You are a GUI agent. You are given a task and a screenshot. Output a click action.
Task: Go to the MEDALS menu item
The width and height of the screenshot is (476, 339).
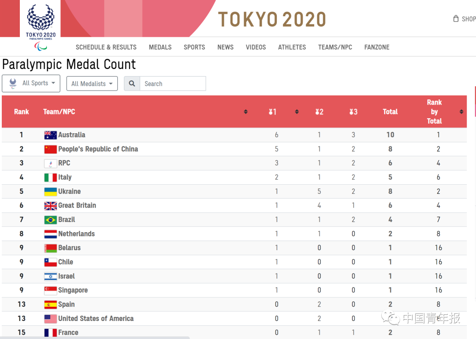tap(160, 47)
